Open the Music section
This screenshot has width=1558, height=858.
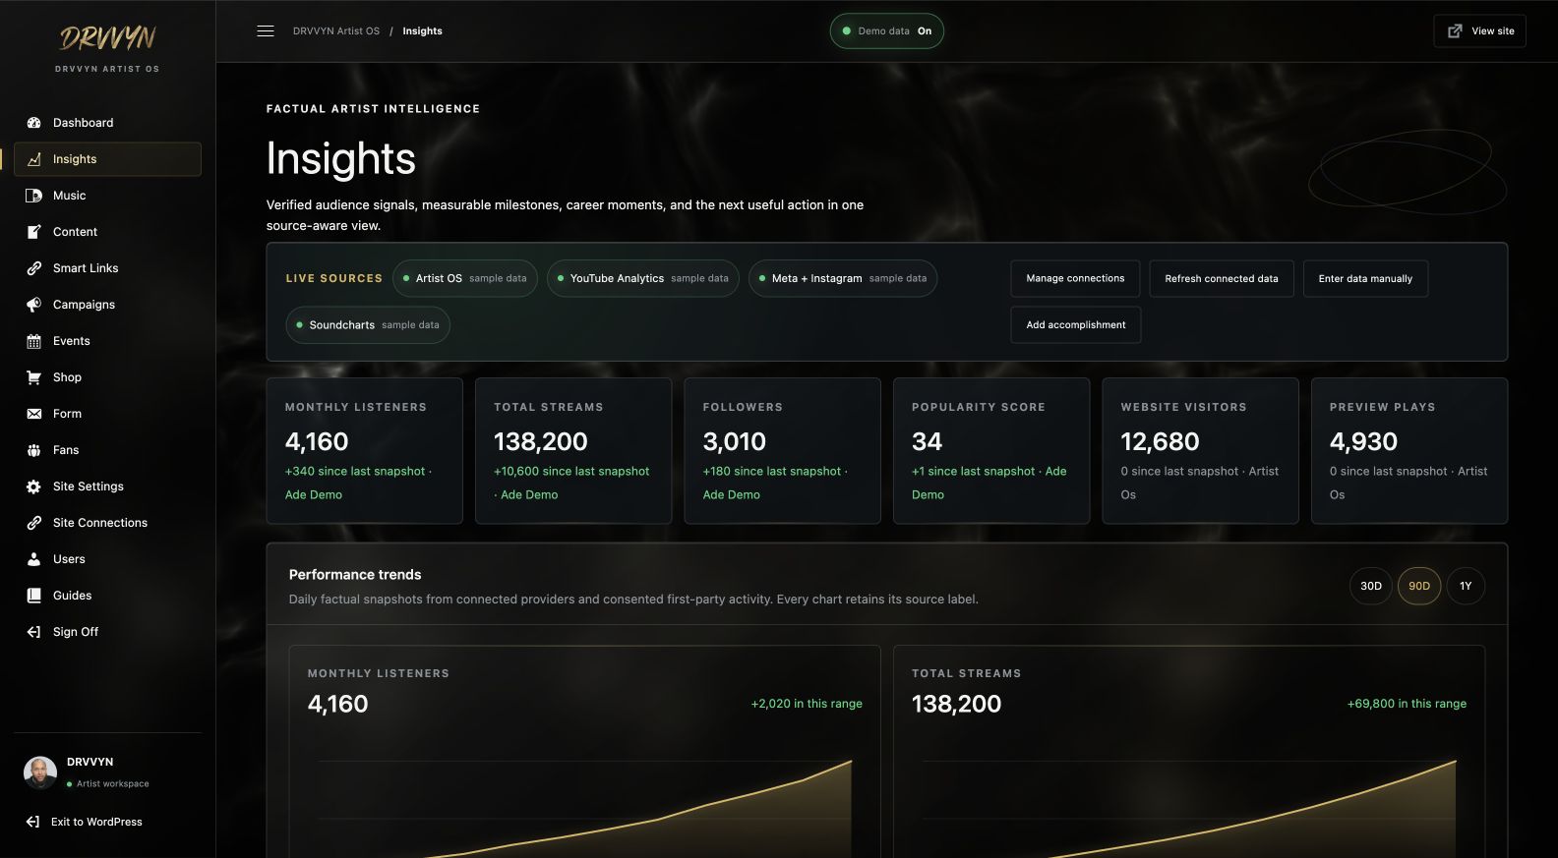point(107,196)
